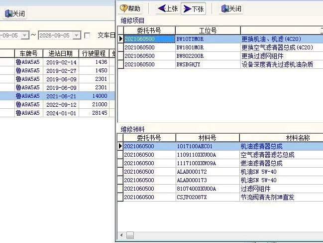323x243 pixels.
Task: Click 关闭 icon in the right window toolbar
Action: [225, 8]
